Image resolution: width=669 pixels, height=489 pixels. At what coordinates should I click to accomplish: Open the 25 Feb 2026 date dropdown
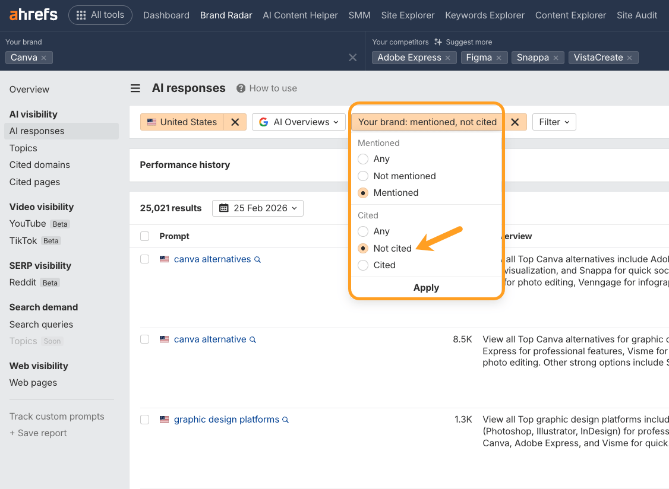(x=257, y=208)
